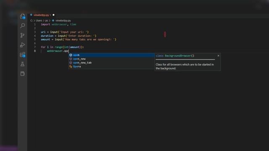Open the Extensions view

click(x=22, y=55)
